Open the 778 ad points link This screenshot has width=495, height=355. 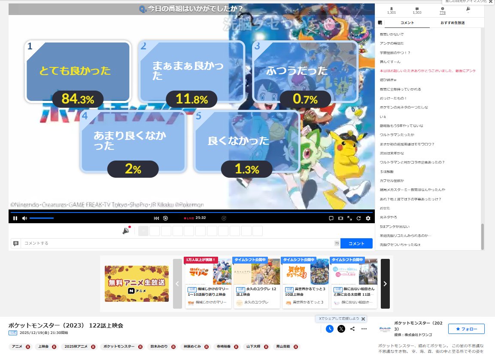pyautogui.click(x=443, y=12)
